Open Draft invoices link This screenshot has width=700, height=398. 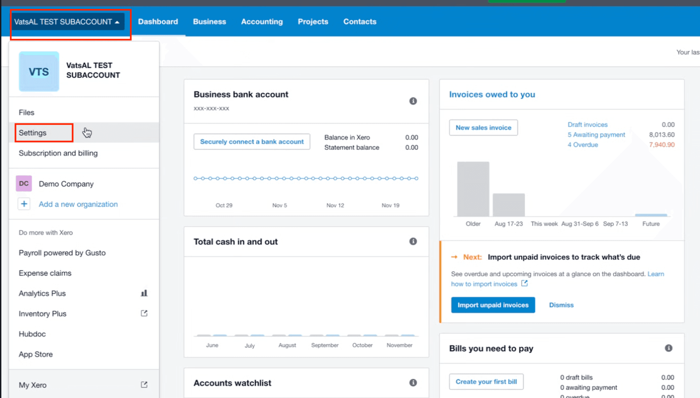[588, 125]
